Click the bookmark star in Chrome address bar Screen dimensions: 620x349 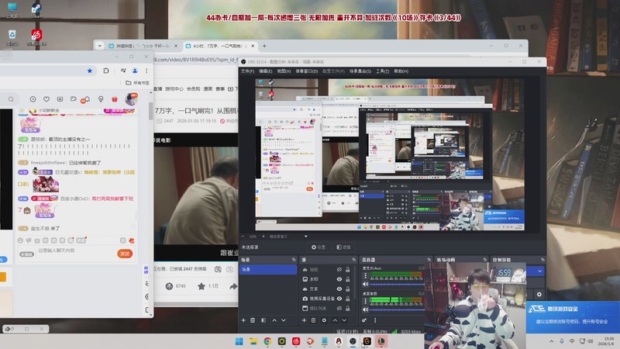[90, 71]
